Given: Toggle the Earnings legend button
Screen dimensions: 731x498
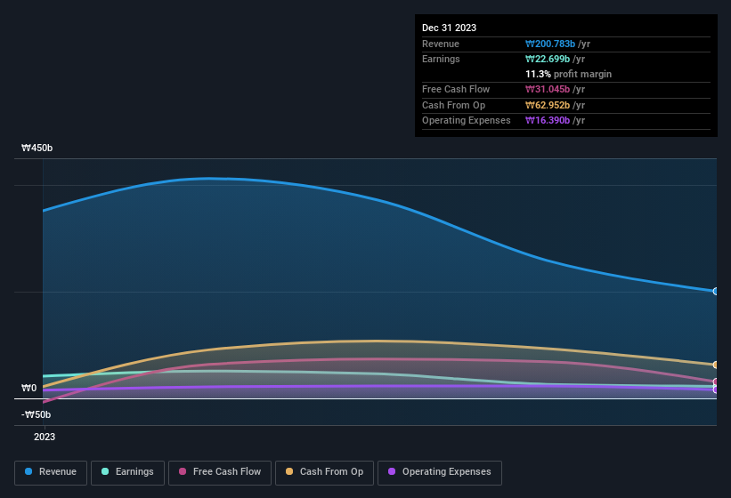Looking at the screenshot, I should tap(127, 473).
